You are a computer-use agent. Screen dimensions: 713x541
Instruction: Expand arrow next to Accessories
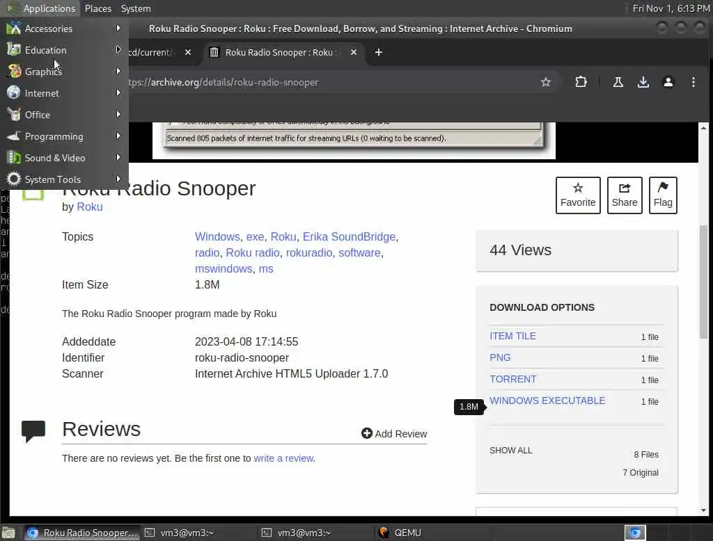click(118, 29)
